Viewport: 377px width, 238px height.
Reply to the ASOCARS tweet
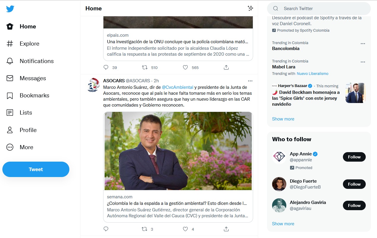(106, 229)
